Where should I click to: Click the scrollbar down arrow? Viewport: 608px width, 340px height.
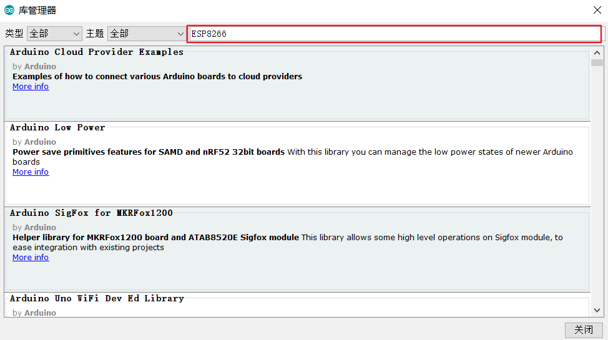click(x=597, y=310)
